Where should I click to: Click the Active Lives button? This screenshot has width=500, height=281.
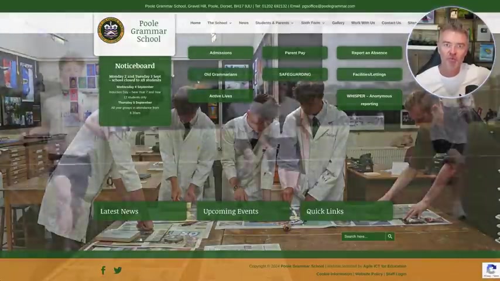click(221, 96)
